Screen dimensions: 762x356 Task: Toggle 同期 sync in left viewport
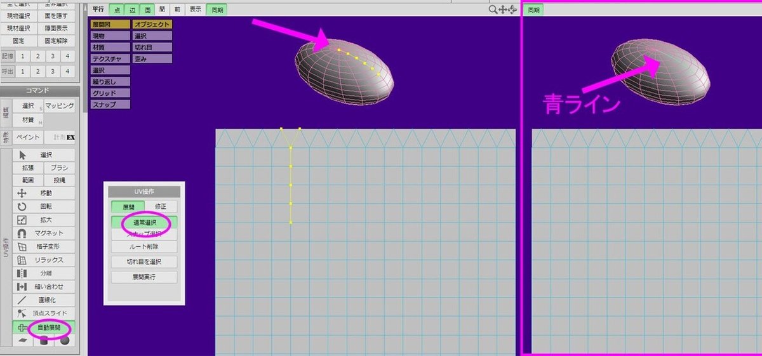pyautogui.click(x=216, y=10)
